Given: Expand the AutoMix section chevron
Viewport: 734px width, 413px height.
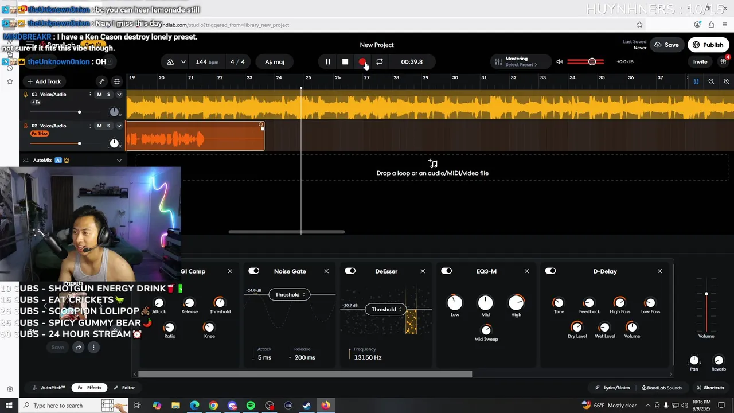Looking at the screenshot, I should tap(119, 161).
